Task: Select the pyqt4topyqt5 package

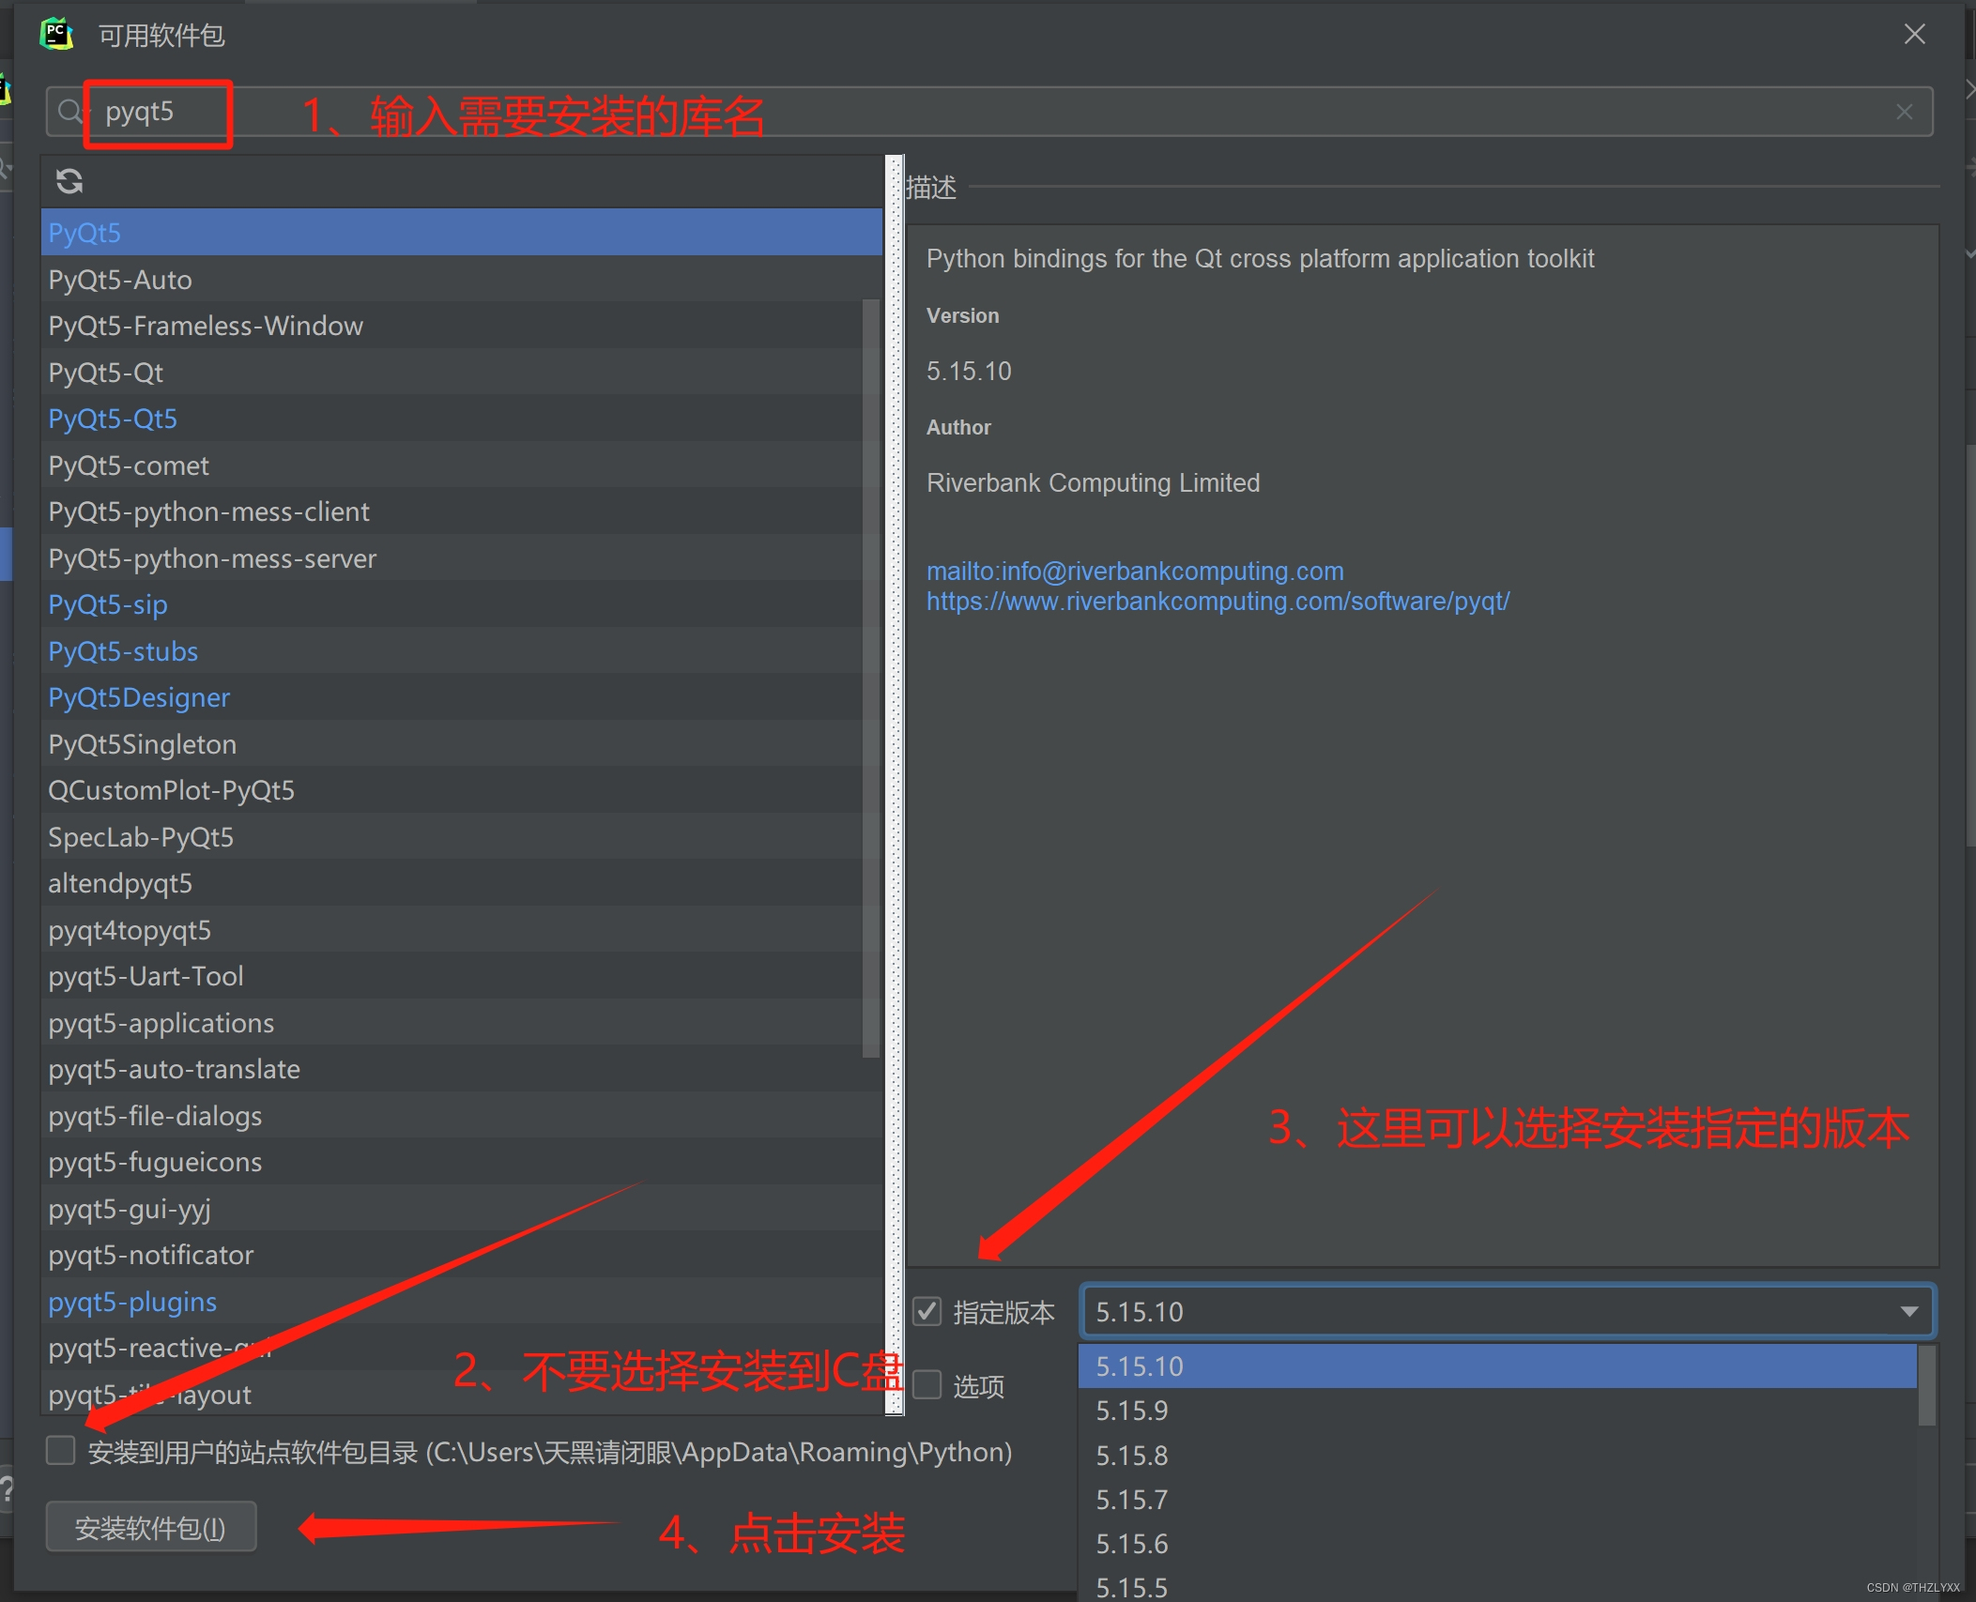Action: click(452, 929)
